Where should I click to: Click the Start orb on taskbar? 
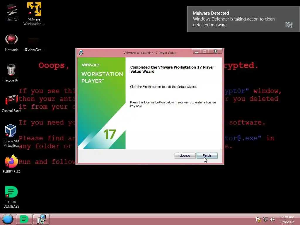(x=8, y=219)
